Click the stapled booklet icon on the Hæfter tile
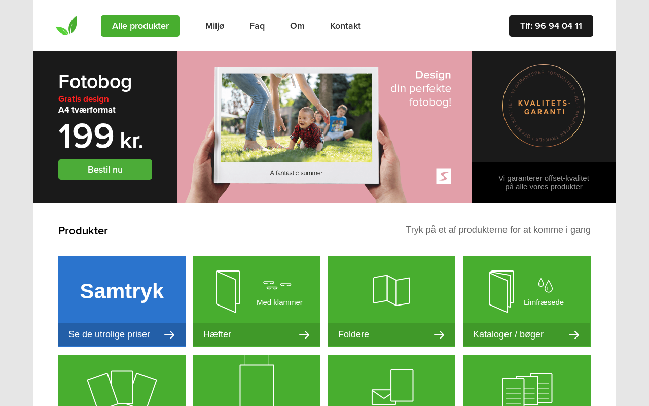 tap(228, 291)
